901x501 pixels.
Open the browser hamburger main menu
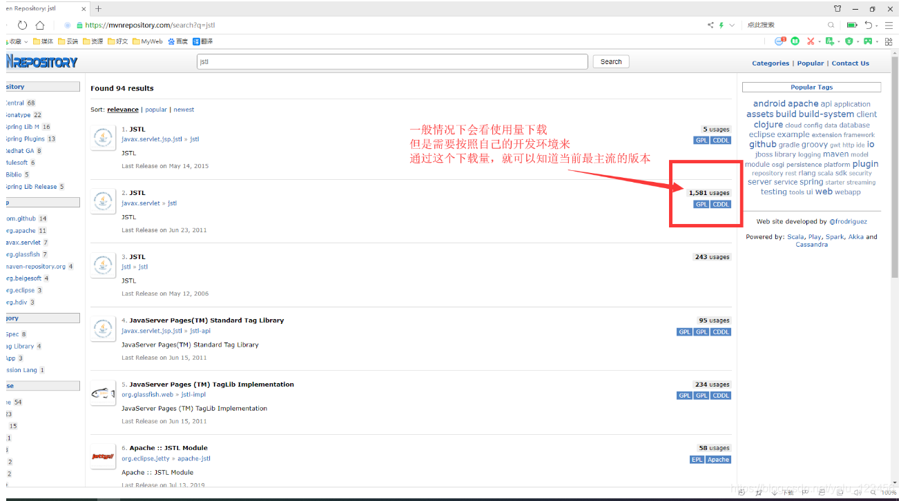click(889, 25)
